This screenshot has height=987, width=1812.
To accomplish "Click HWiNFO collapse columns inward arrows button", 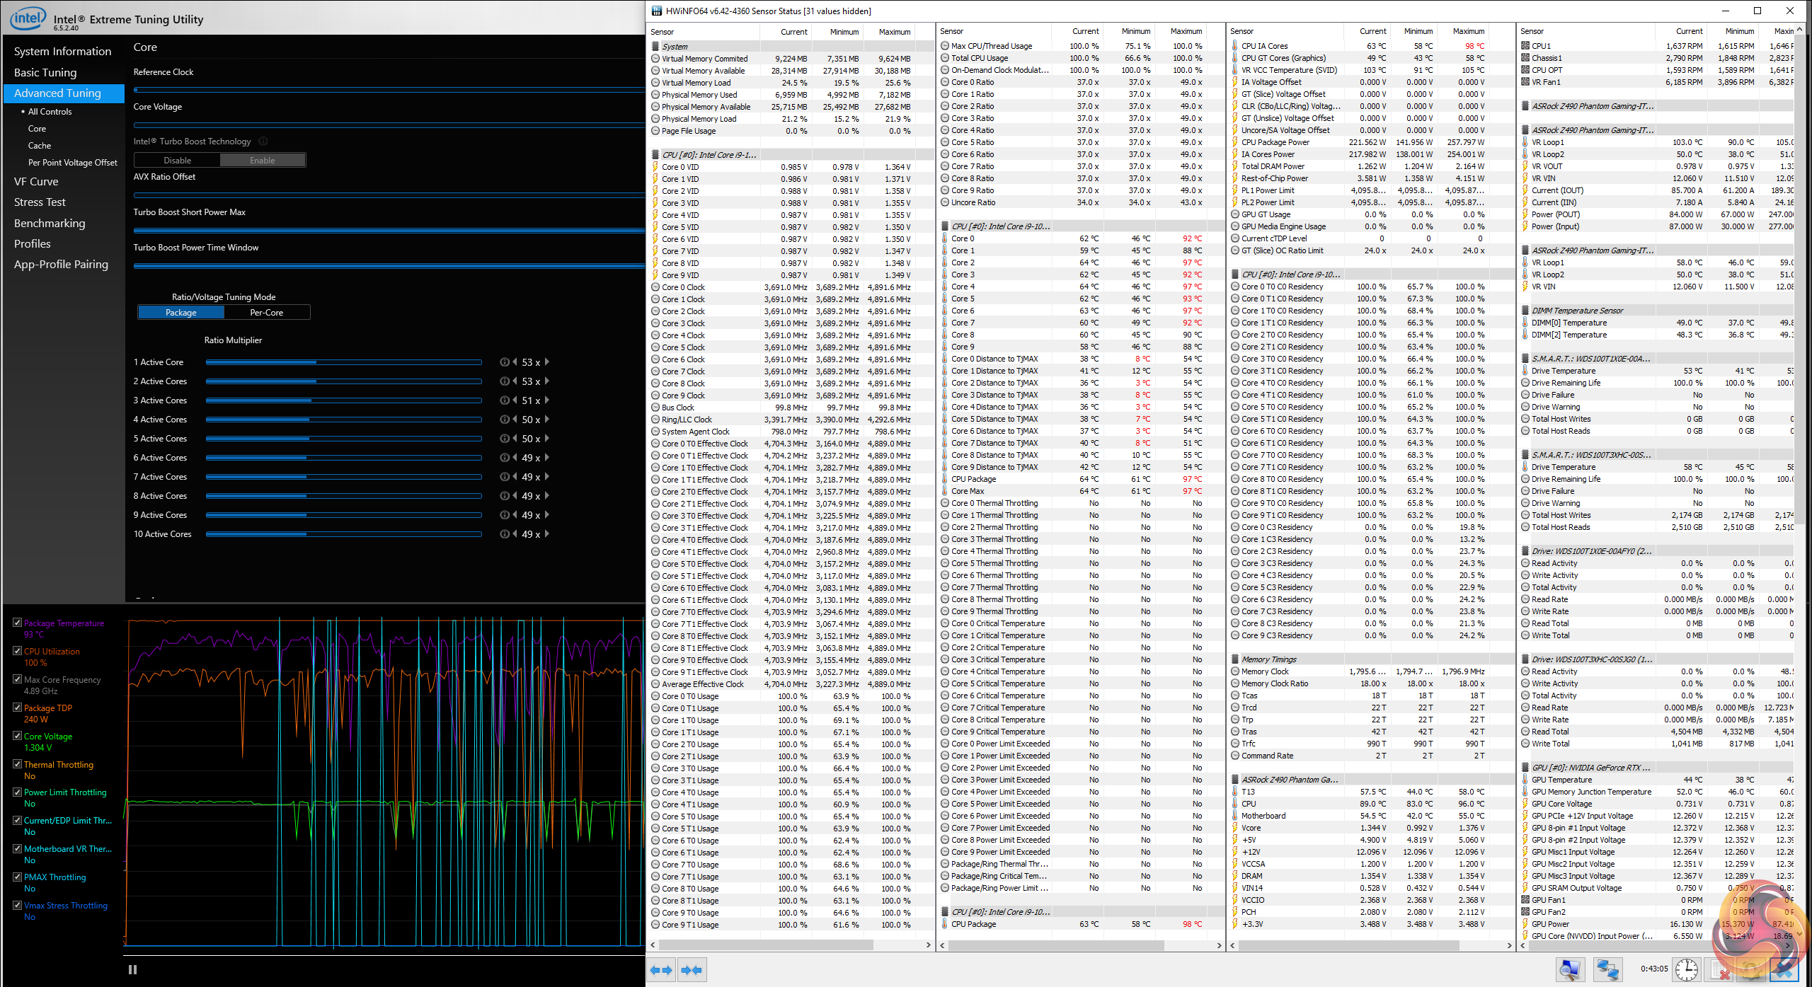I will tap(692, 970).
